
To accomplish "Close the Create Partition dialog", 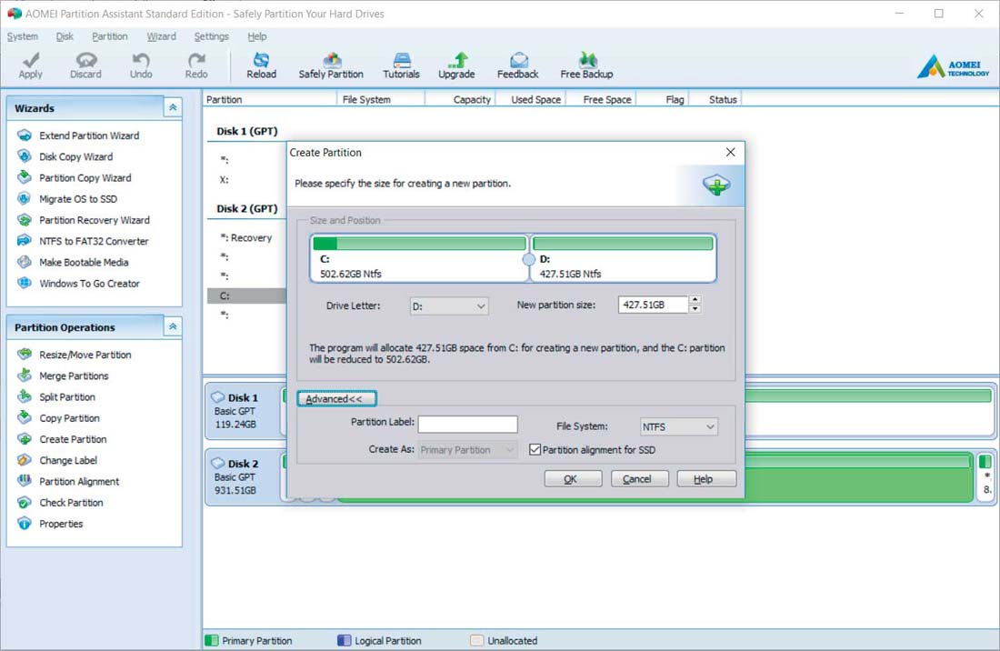I will 730,152.
